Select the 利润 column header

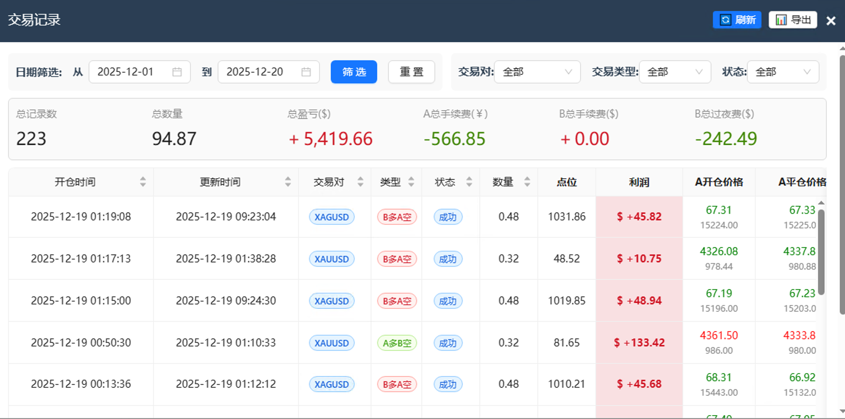[639, 182]
